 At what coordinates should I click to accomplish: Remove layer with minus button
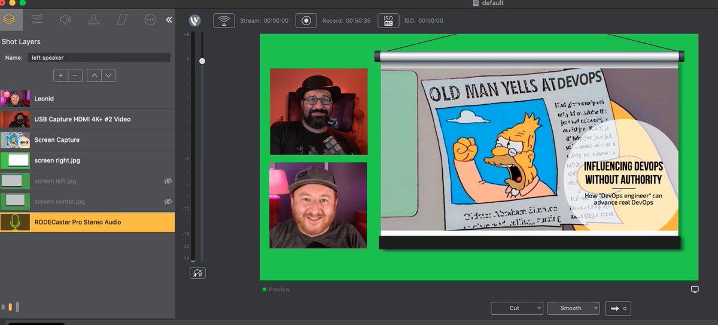(x=75, y=75)
